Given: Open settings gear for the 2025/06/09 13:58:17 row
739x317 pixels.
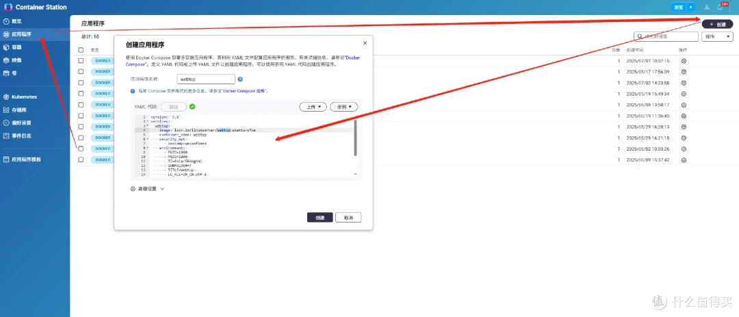Looking at the screenshot, I should click(x=684, y=105).
